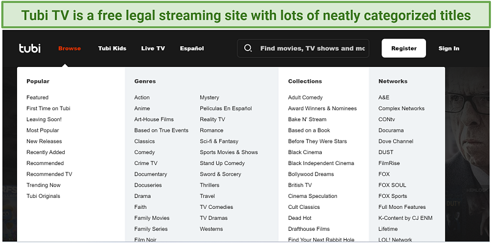The height and width of the screenshot is (243, 492).
Task: Choose the Classics genre
Action: click(x=144, y=141)
